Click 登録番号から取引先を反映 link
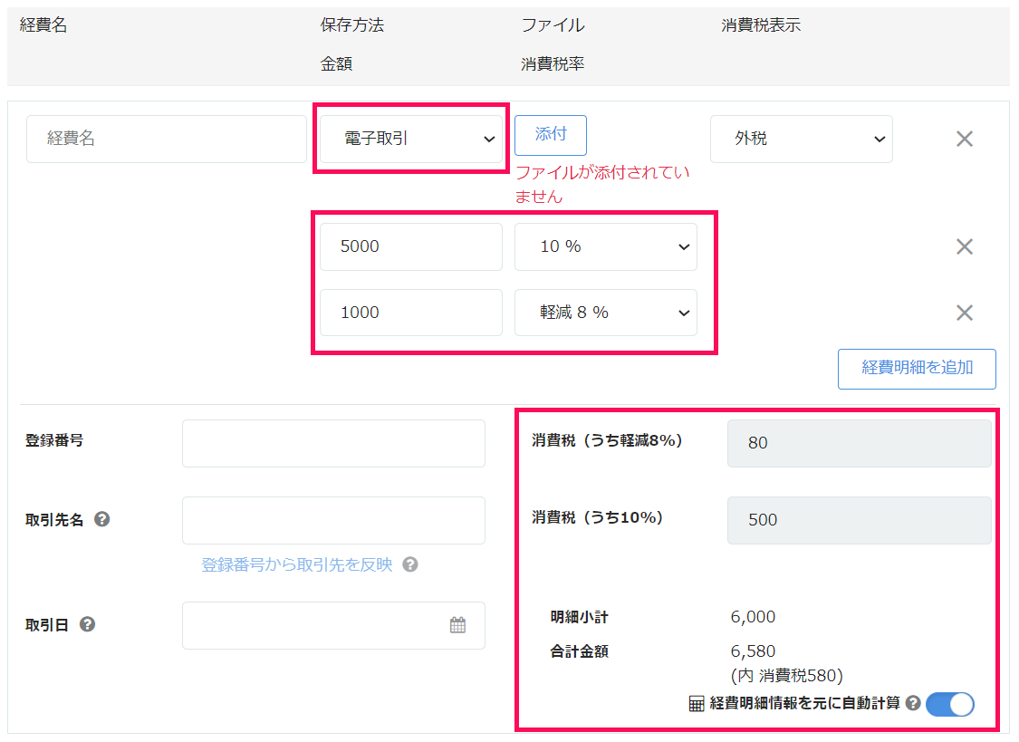Screen dimensions: 1019x742 tap(297, 564)
